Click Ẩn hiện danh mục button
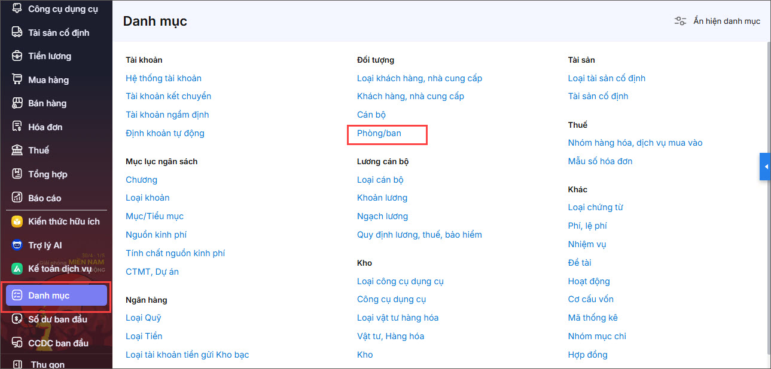The height and width of the screenshot is (369, 771). (x=717, y=21)
